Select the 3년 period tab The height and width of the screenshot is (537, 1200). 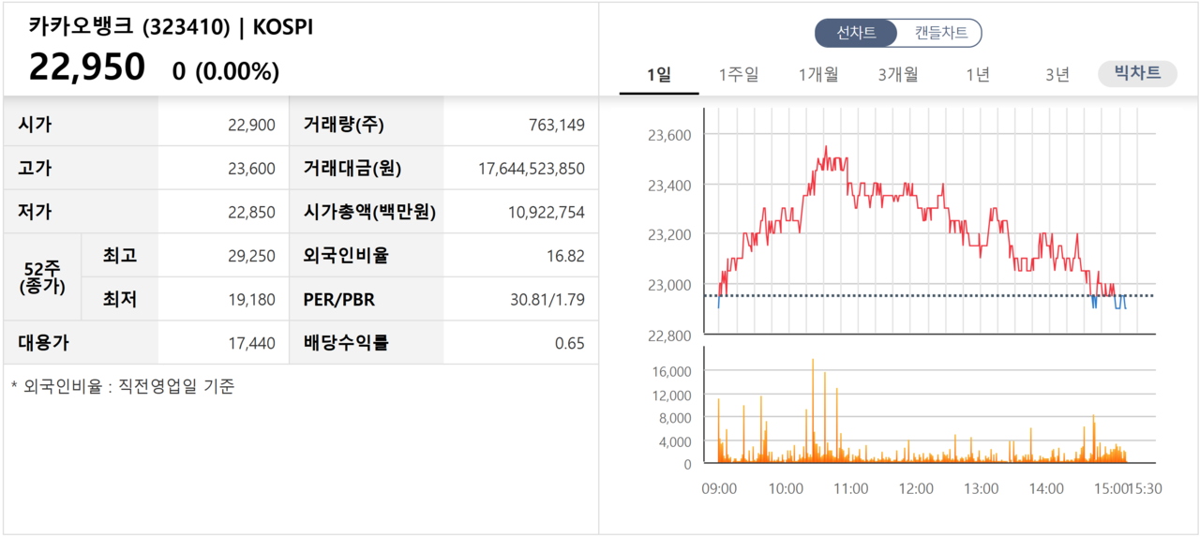click(1057, 75)
